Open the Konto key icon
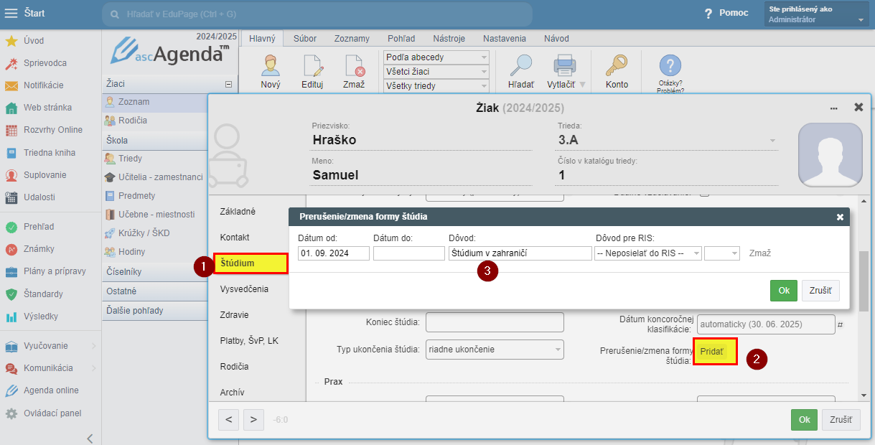Screen dimensions: 875x445 [617, 66]
